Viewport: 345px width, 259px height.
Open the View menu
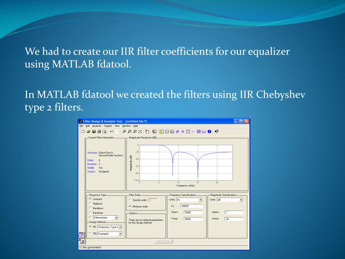[117, 126]
